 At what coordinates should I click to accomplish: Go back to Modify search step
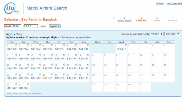click(124, 20)
